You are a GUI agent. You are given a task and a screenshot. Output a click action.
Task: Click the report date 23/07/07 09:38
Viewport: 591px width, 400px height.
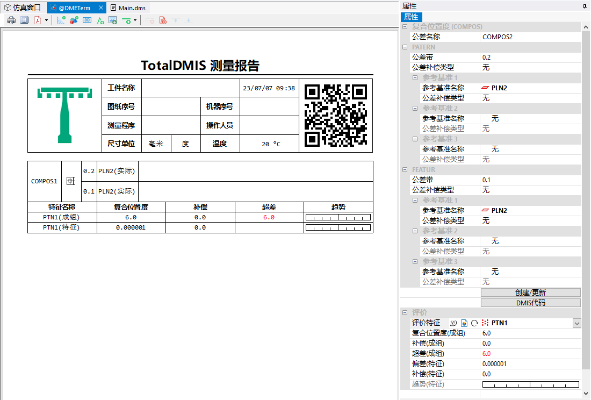(269, 88)
